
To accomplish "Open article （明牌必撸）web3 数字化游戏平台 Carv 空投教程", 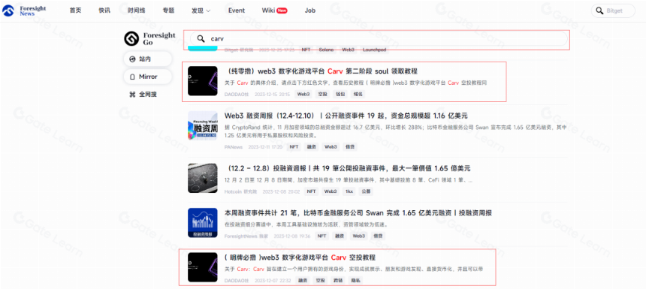I will 300,257.
